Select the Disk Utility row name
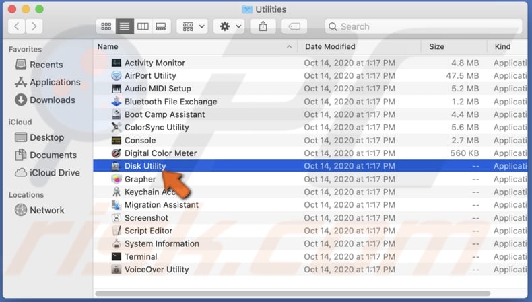Viewport: 532px width, 302px height. [x=145, y=166]
